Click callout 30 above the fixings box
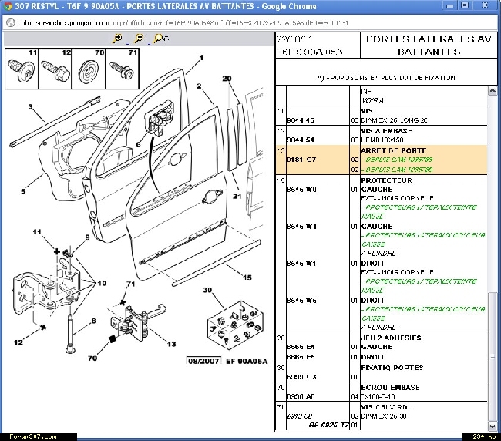This screenshot has height=441, width=501. click(x=207, y=290)
